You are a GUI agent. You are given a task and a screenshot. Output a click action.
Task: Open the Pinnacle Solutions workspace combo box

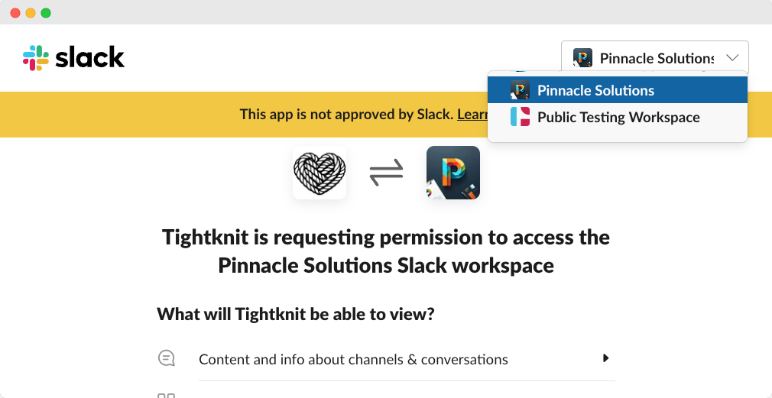pyautogui.click(x=655, y=58)
